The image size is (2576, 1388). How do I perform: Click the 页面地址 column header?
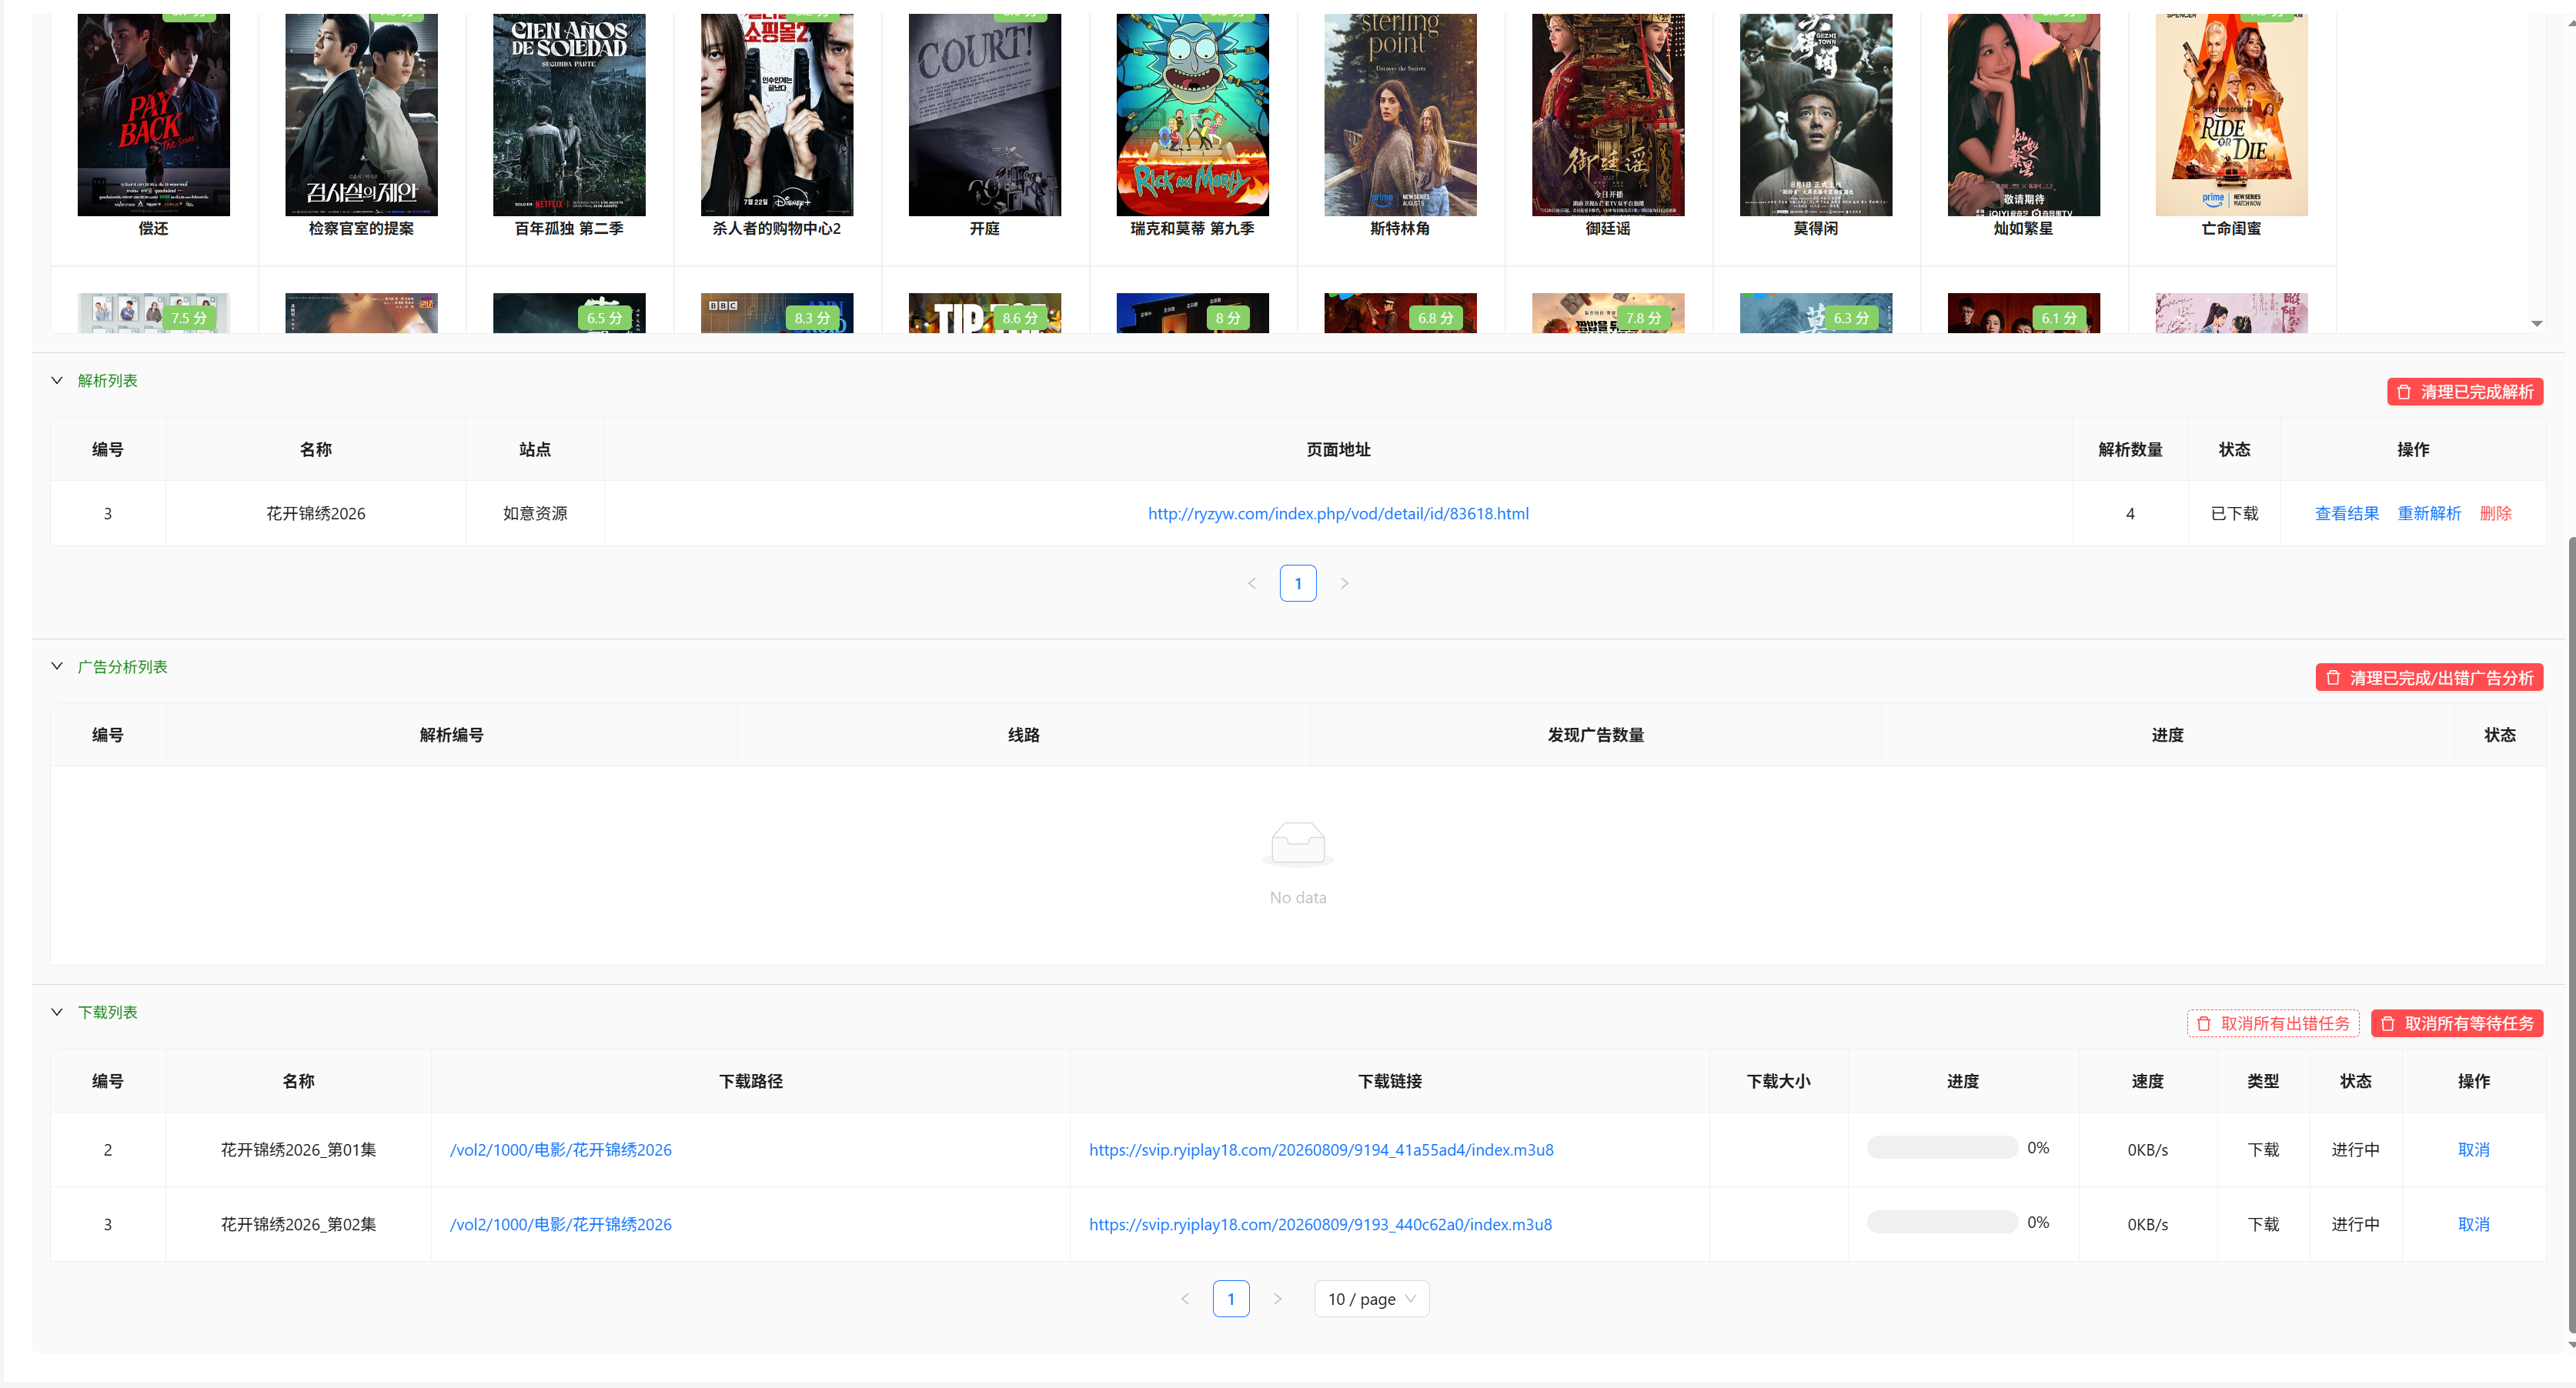click(x=1338, y=450)
